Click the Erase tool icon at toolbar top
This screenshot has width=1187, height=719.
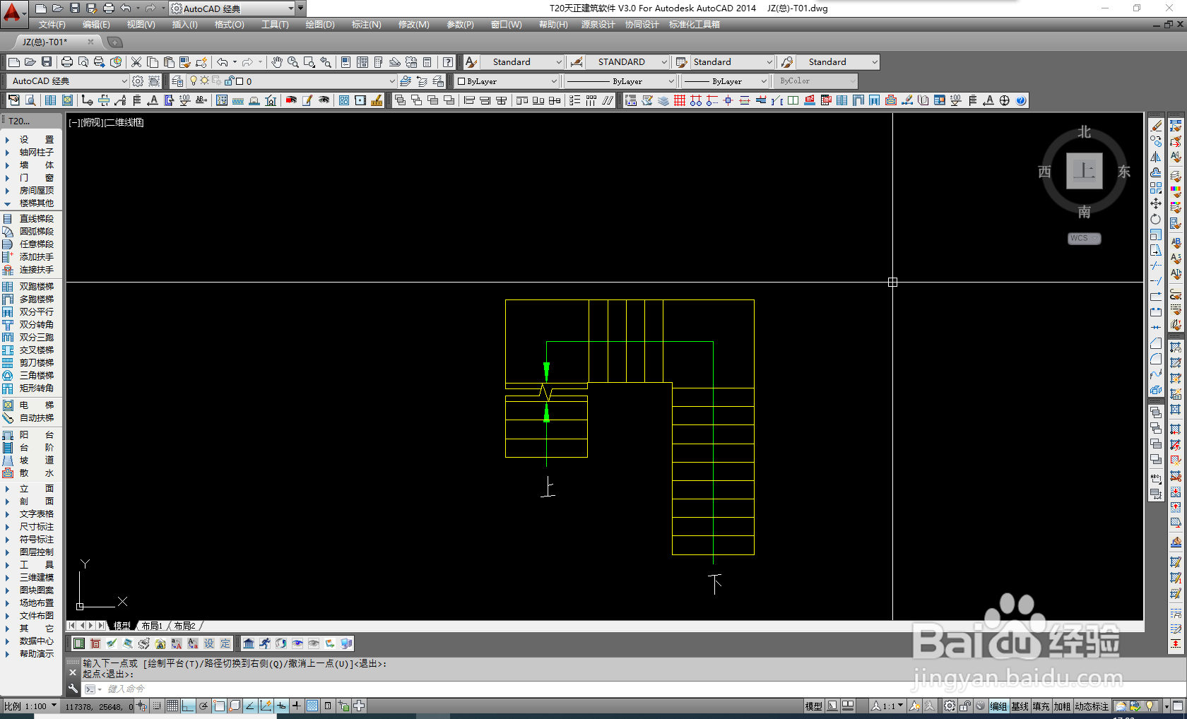pyautogui.click(x=1156, y=126)
